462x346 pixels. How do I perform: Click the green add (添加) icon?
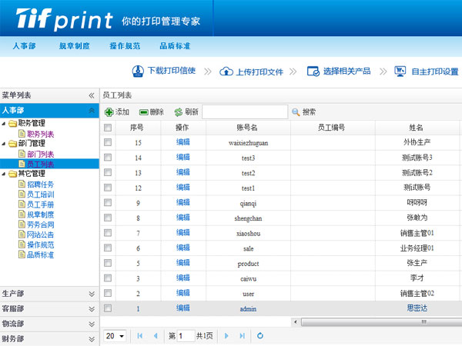pos(109,112)
